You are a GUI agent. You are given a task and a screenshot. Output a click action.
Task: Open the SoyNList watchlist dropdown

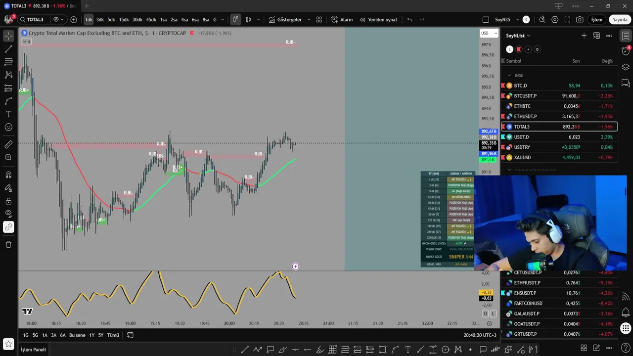pyautogui.click(x=518, y=36)
